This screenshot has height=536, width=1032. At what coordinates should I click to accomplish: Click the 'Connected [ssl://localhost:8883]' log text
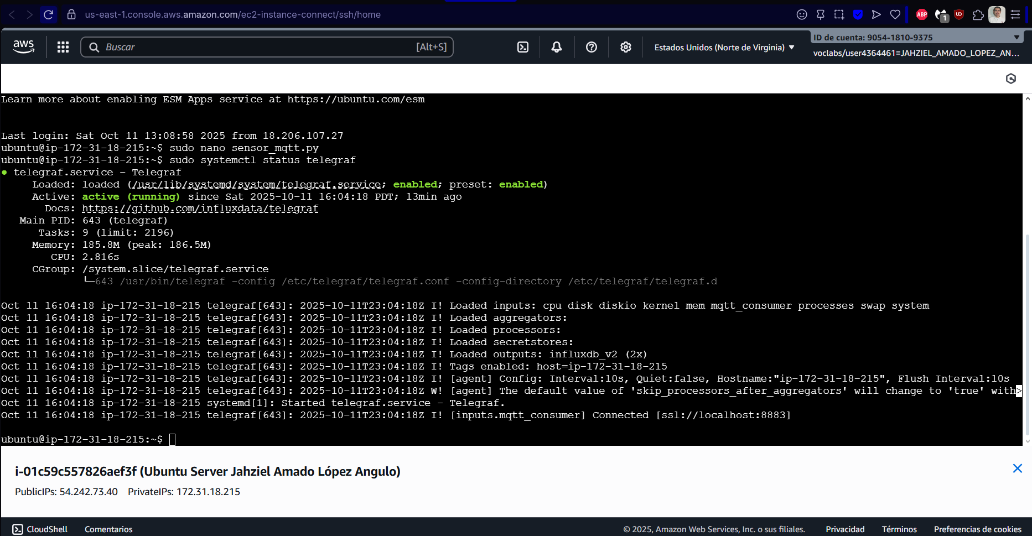click(692, 415)
